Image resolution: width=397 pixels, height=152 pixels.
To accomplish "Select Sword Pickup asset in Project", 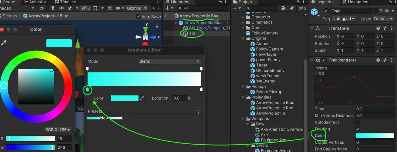I will [x=269, y=92].
